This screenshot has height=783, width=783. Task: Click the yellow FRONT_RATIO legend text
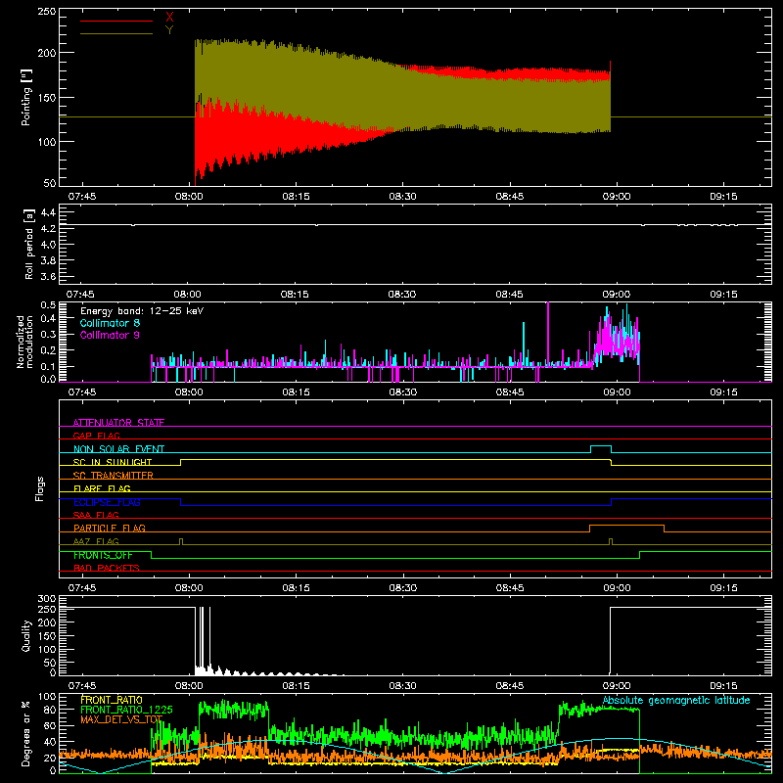[x=112, y=700]
